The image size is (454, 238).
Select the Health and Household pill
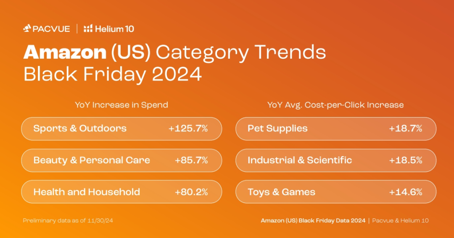pos(121,192)
